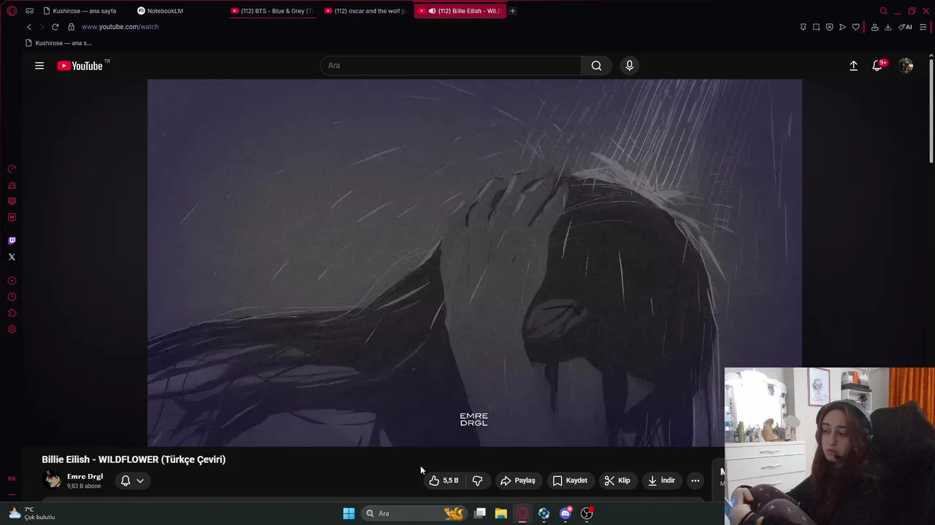Open the Opera main menu logo
Viewport: 935px width, 525px height.
12,11
